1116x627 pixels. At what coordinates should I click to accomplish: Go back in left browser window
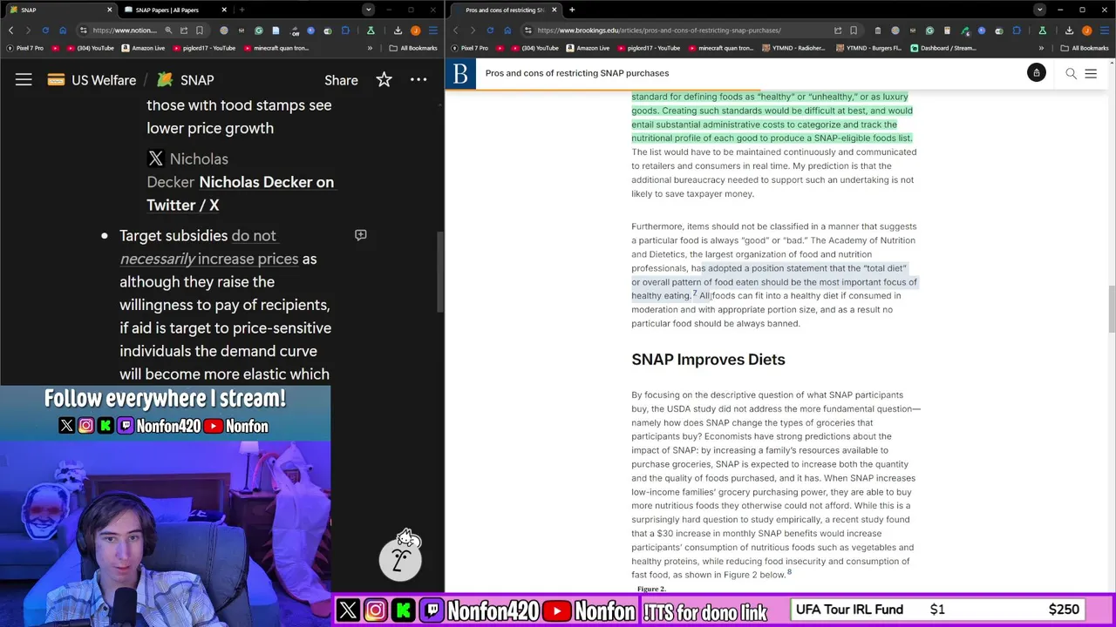point(11,30)
